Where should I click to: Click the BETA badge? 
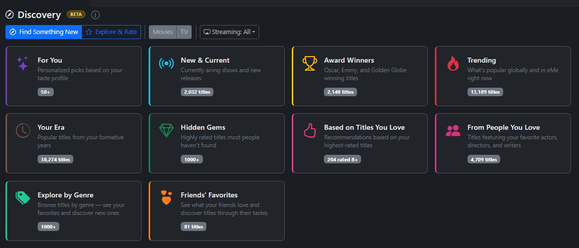(76, 15)
